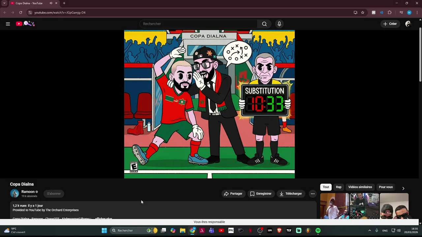Click the 19 k abonnés subscriber count

29,196
